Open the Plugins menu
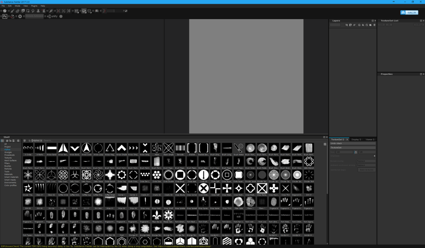 tap(34, 6)
